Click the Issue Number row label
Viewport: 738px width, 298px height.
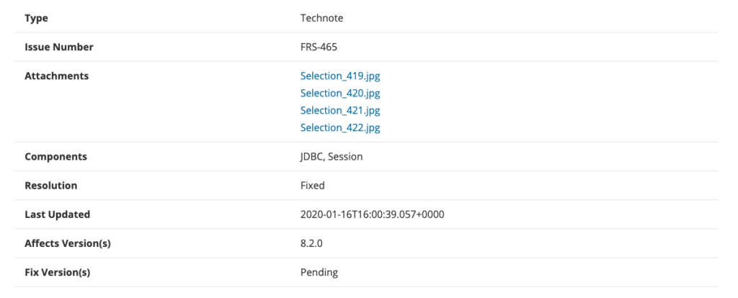click(x=59, y=47)
